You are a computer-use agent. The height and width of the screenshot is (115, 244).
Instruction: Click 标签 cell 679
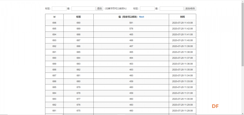(79, 87)
